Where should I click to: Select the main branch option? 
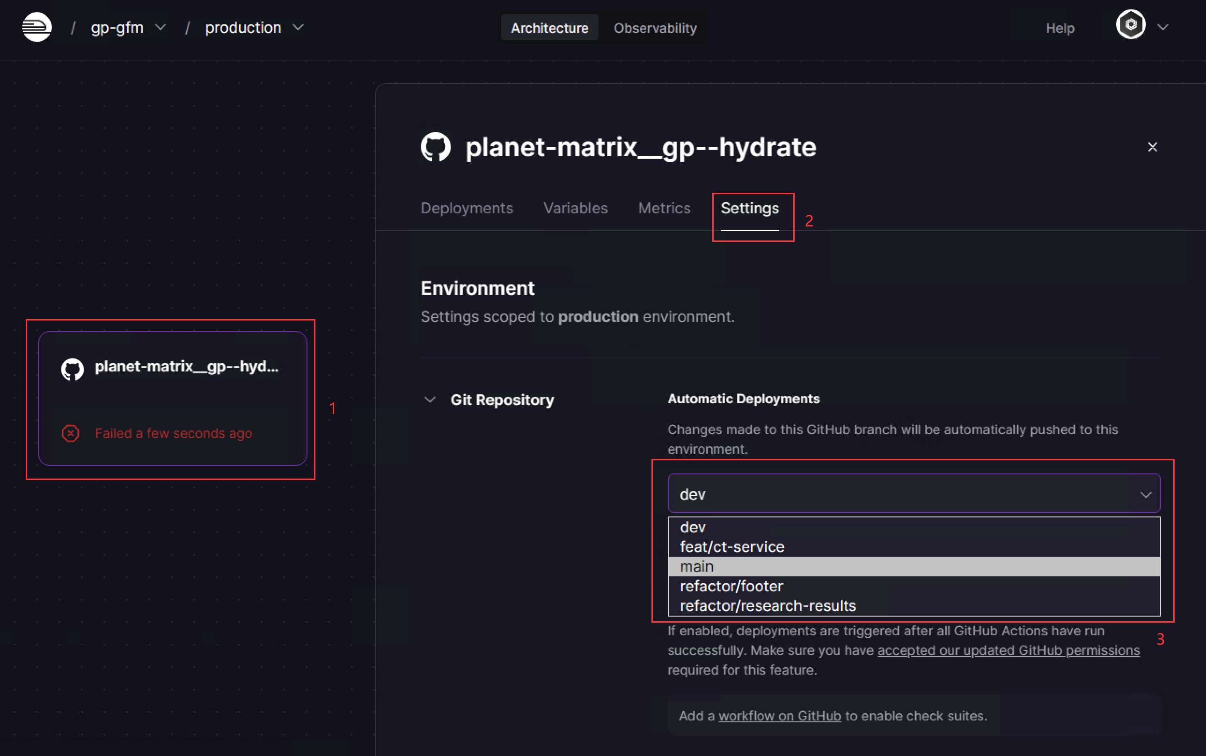pos(914,567)
